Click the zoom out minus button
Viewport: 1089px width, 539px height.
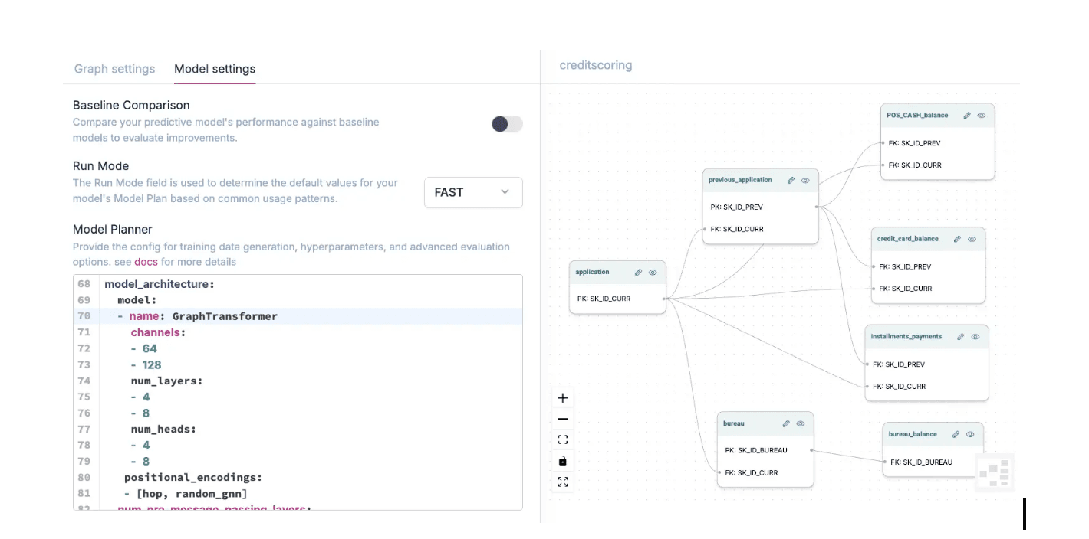click(x=563, y=419)
